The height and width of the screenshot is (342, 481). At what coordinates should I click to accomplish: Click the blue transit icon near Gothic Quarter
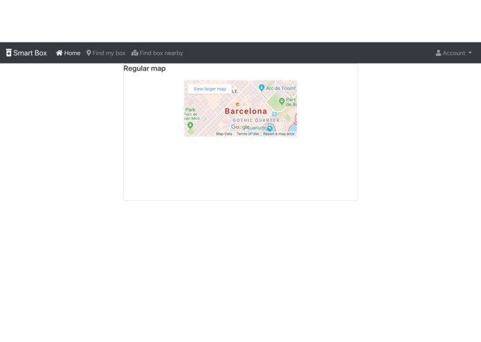click(275, 114)
